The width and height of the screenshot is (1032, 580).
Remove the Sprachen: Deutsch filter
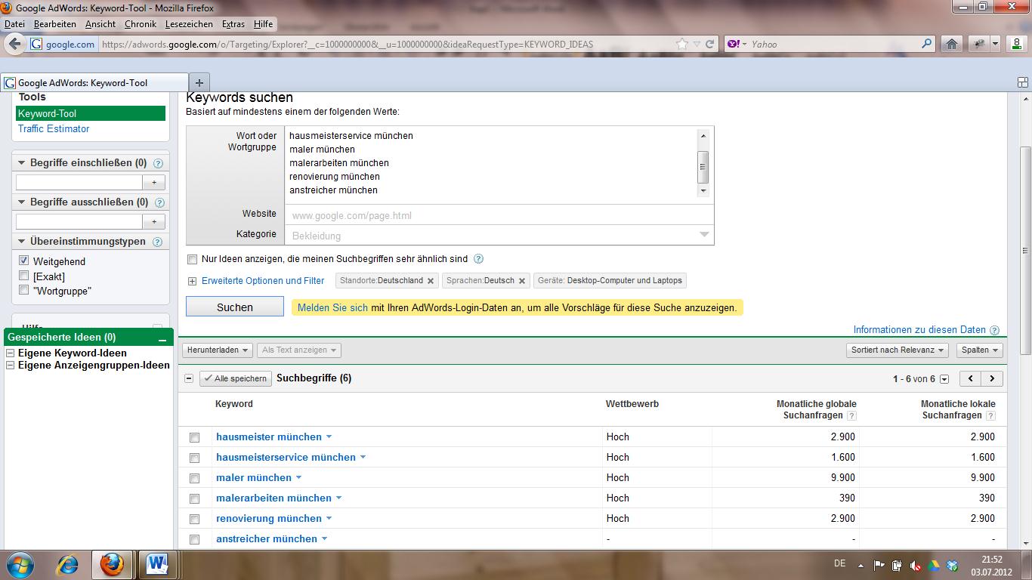pos(522,281)
